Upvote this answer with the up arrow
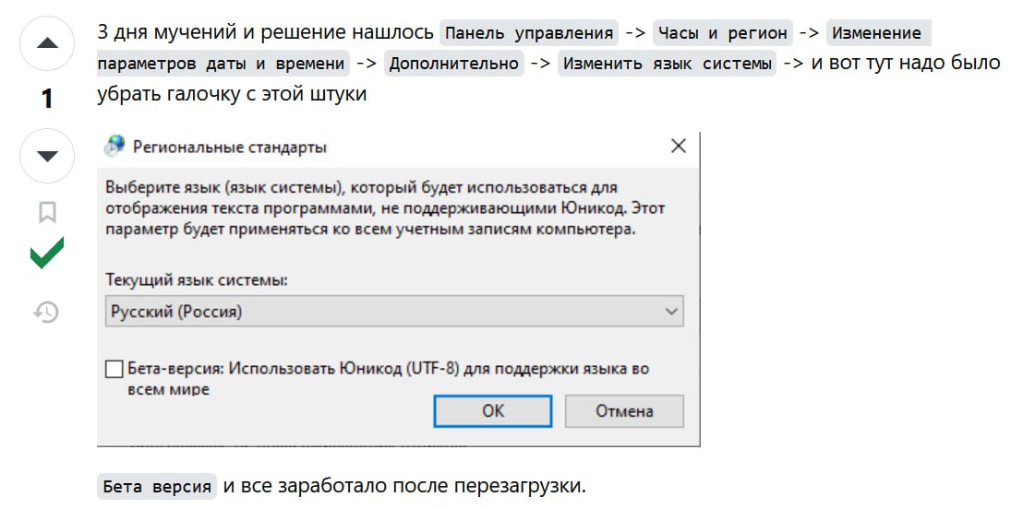Screen dimensions: 1035x509 click(47, 43)
